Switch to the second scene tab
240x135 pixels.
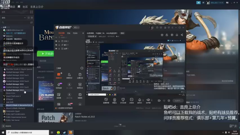(69, 33)
